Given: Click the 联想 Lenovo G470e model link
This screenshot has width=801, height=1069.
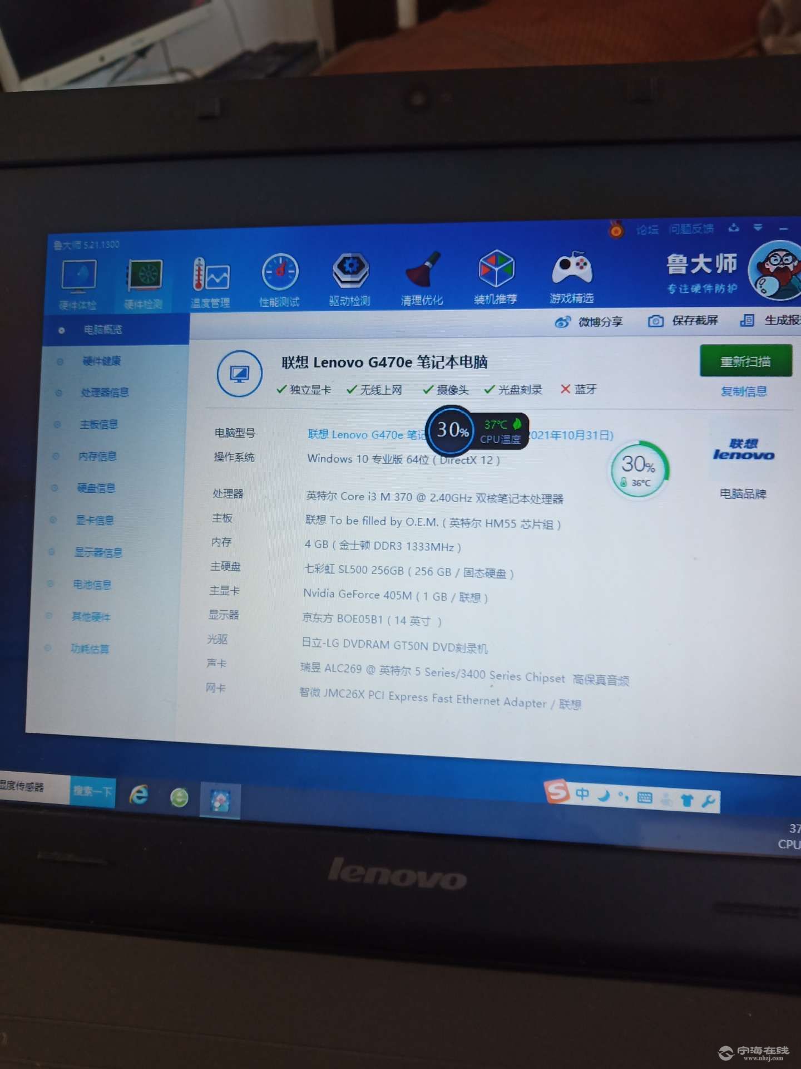Looking at the screenshot, I should 367,434.
